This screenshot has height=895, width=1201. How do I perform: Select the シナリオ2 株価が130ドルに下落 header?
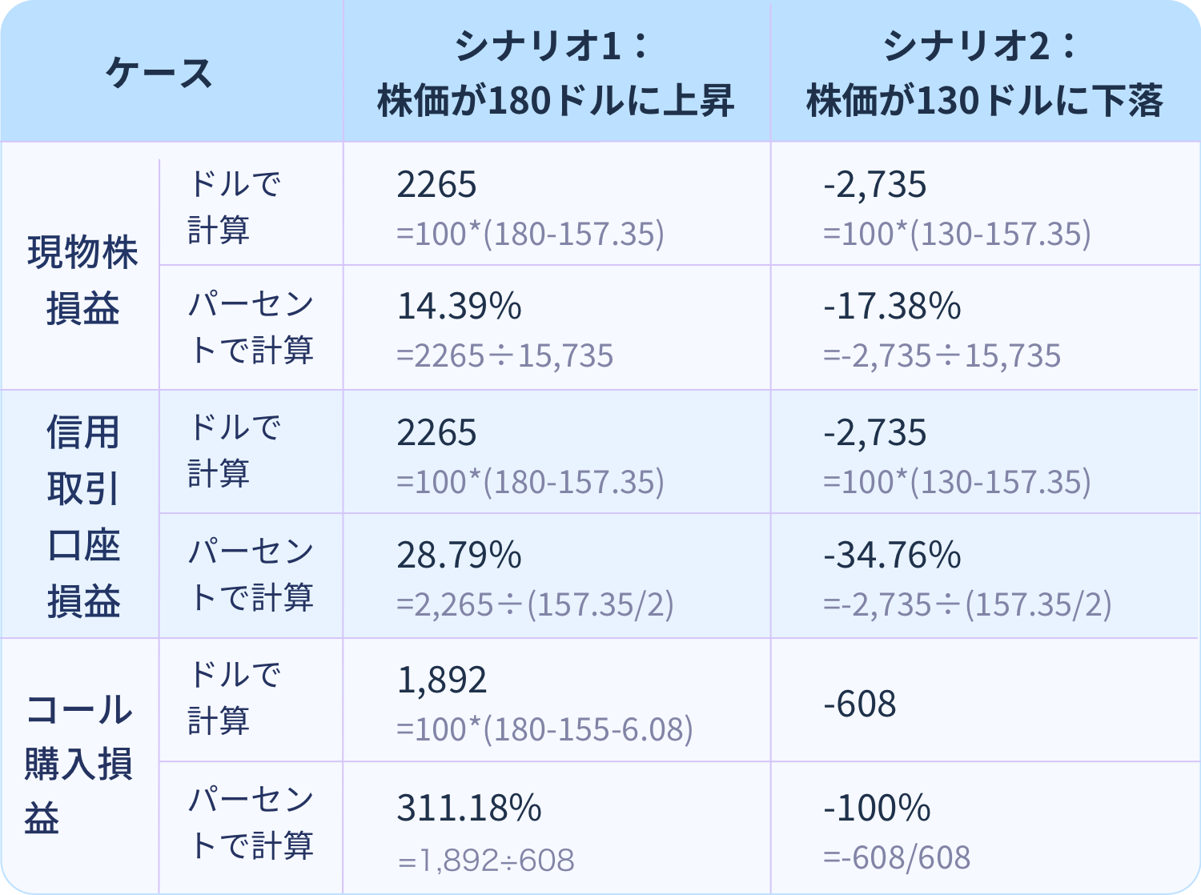[x=984, y=73]
